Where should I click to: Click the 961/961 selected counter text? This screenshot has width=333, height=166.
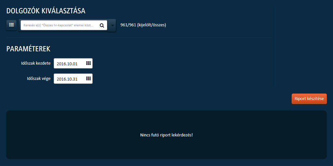(128, 25)
